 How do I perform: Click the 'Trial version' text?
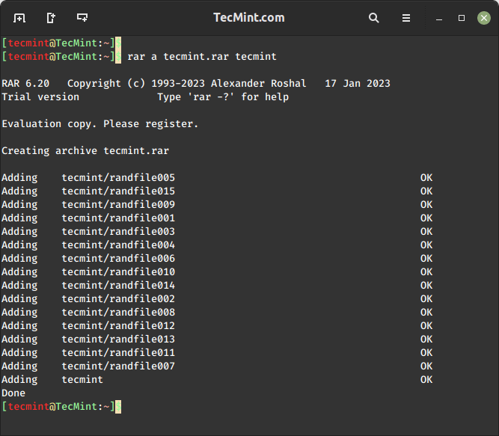(x=40, y=97)
